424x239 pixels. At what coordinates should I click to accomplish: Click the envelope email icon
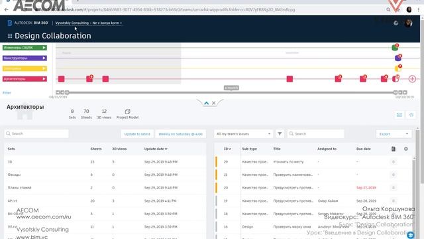click(399, 115)
